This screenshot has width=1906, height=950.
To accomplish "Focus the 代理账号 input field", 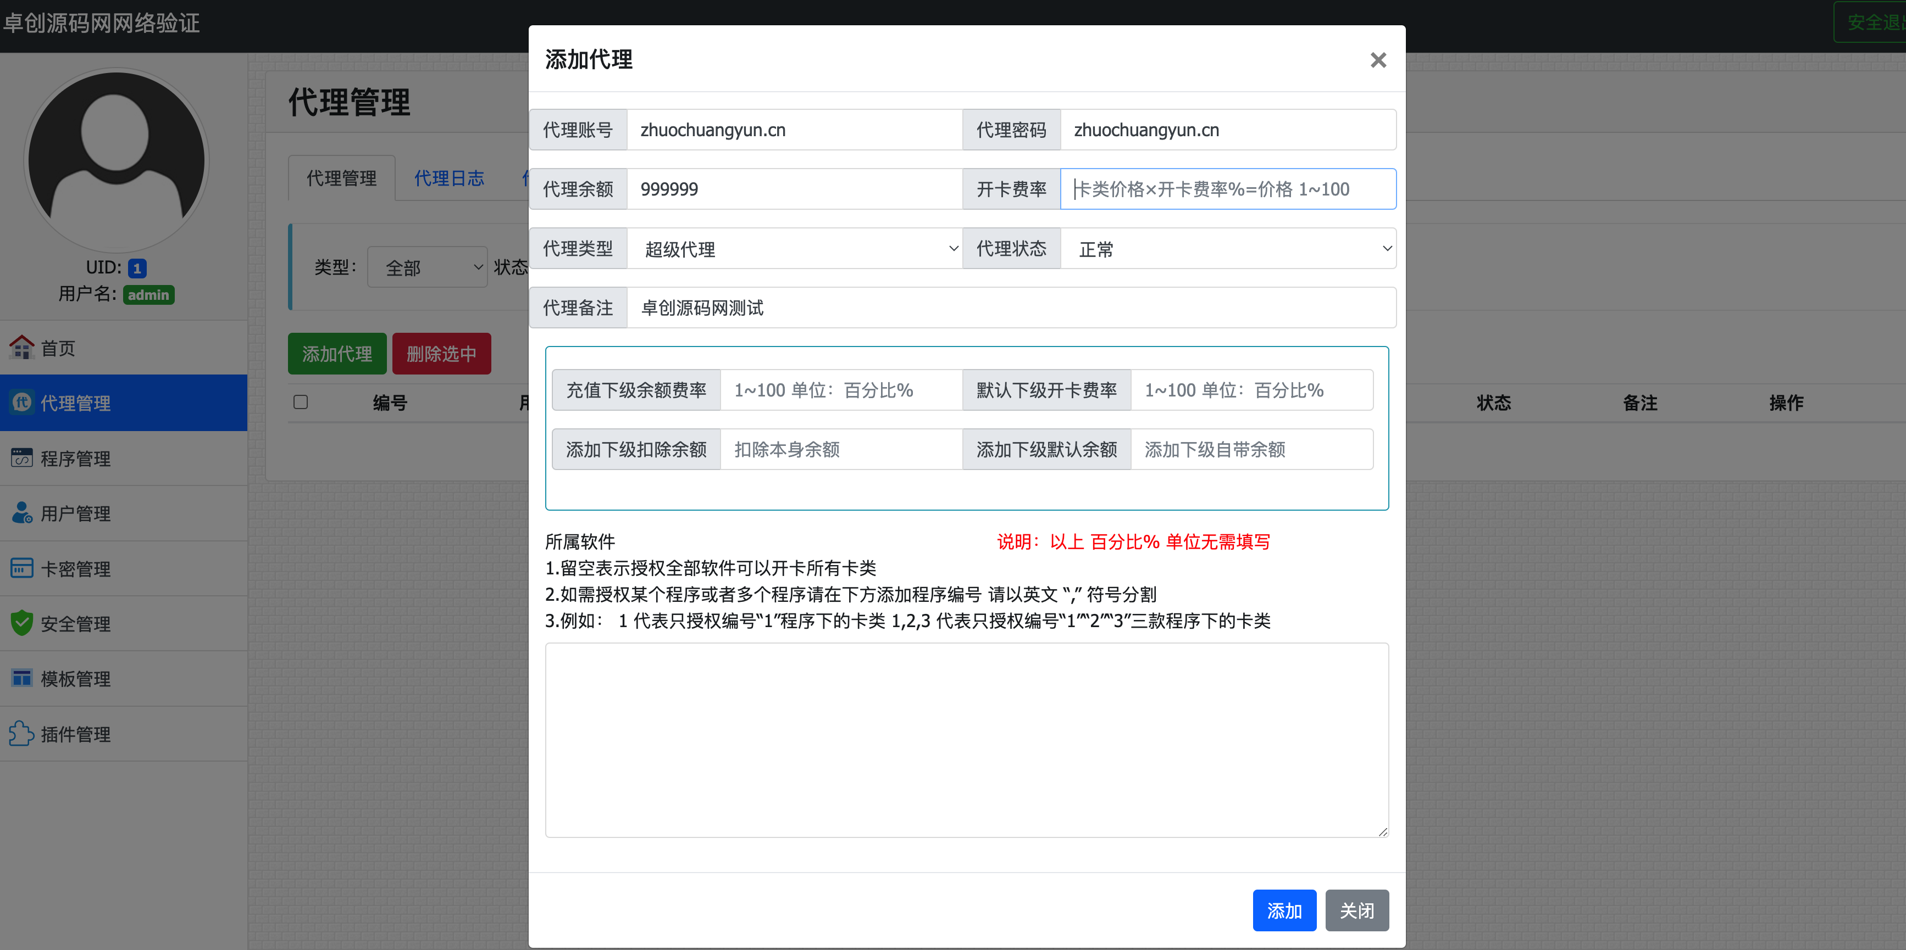I will click(794, 130).
